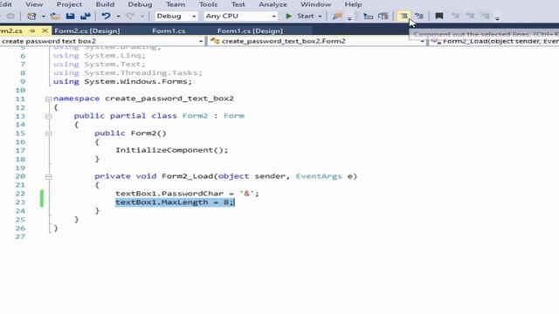Click the Open File folder icon
This screenshot has height=314, width=559.
(54, 17)
